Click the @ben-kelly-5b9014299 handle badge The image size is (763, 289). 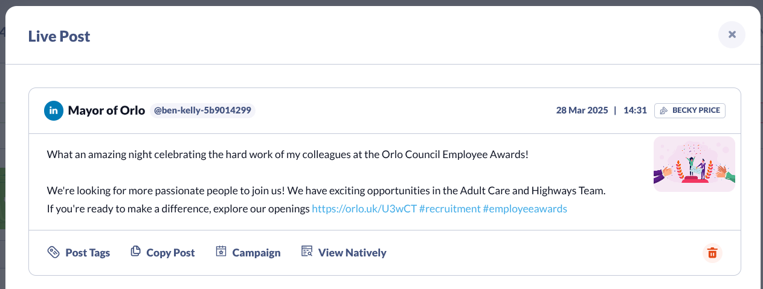[202, 110]
